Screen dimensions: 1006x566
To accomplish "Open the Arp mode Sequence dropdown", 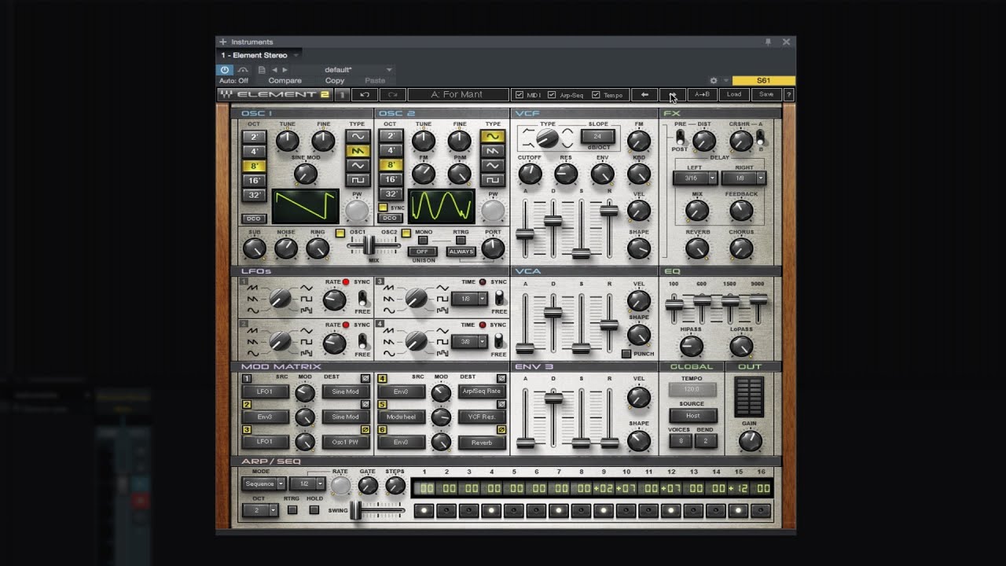I will click(x=263, y=483).
